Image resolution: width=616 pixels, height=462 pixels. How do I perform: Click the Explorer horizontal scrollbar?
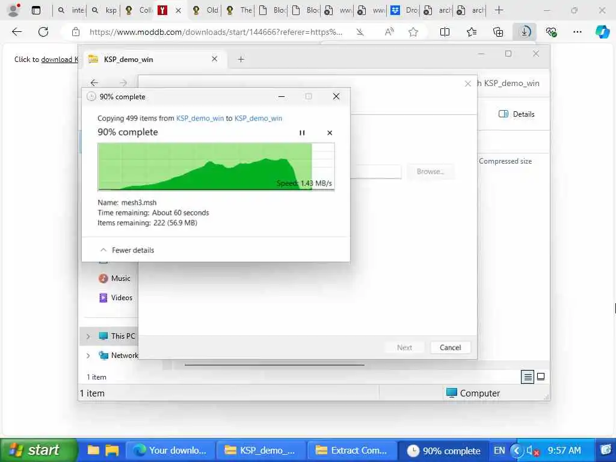click(x=274, y=365)
